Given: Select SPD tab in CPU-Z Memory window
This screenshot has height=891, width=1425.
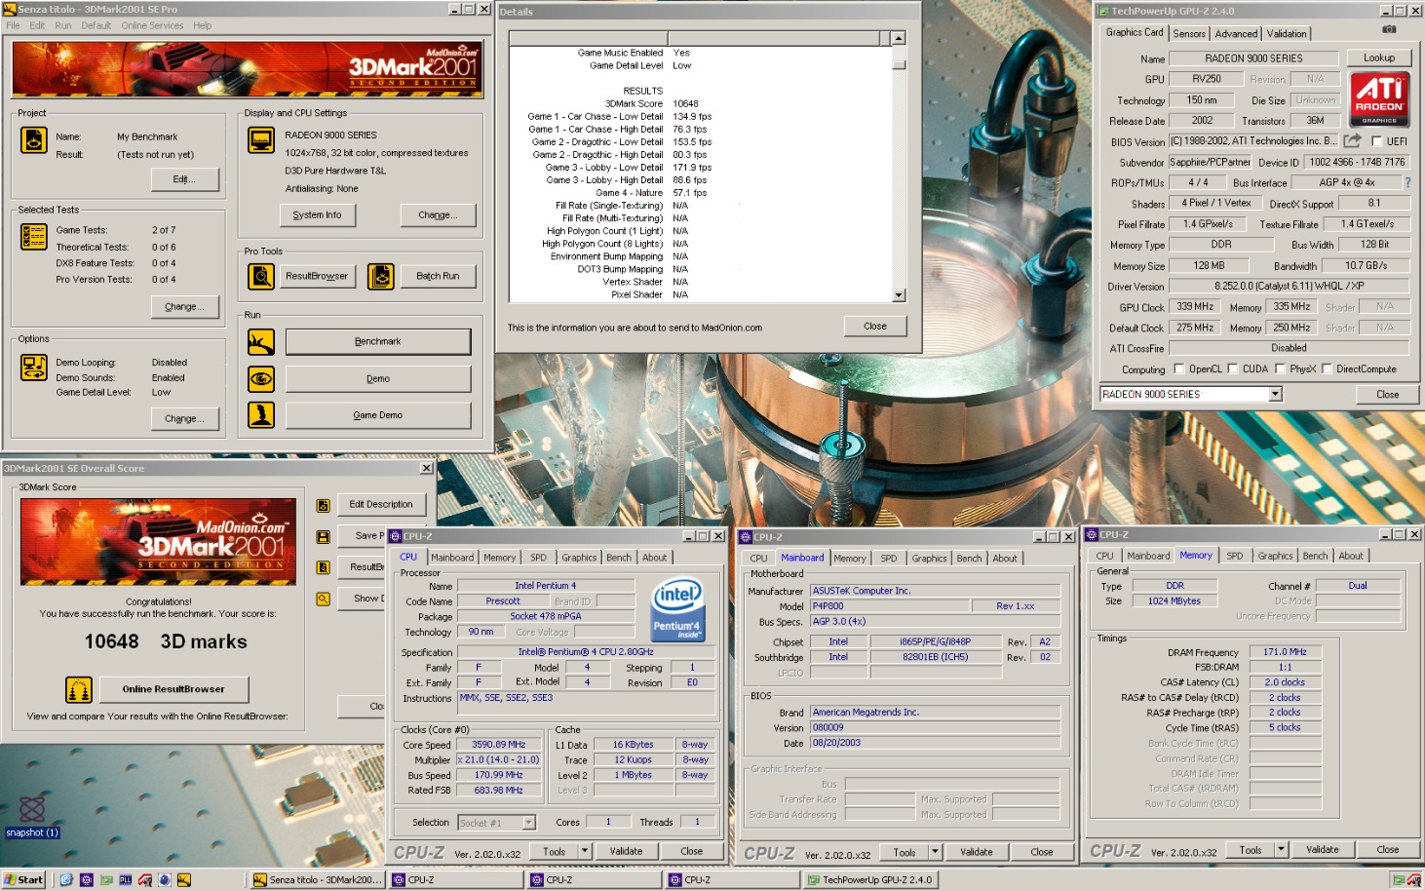Looking at the screenshot, I should 1235,556.
